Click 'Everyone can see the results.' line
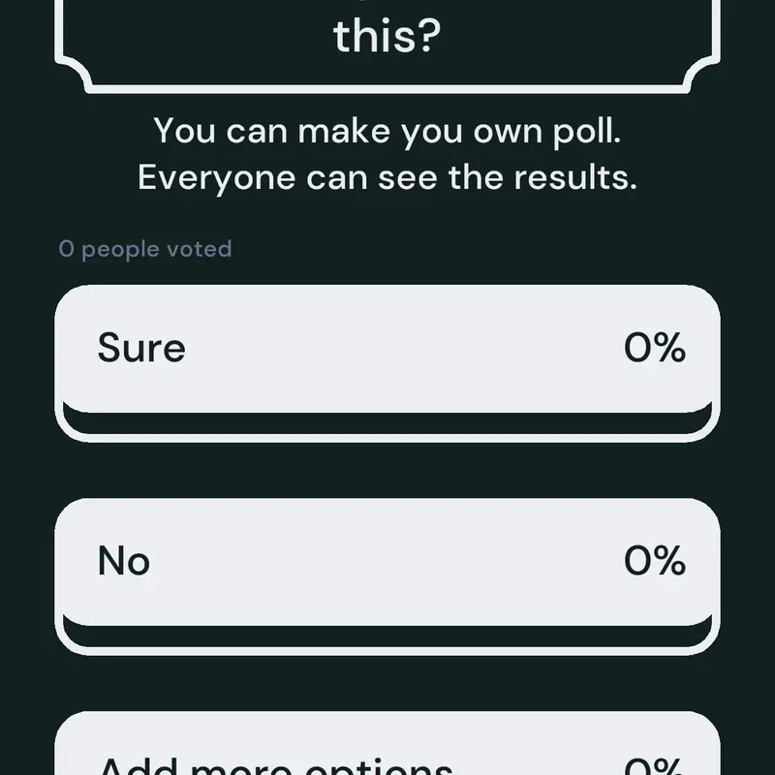 pos(387,178)
